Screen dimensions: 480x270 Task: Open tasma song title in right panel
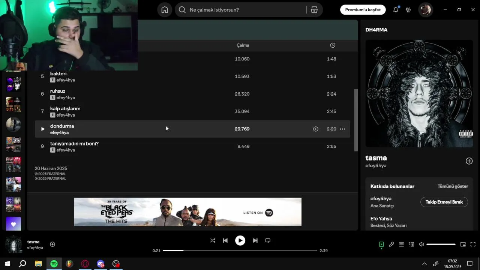[376, 158]
